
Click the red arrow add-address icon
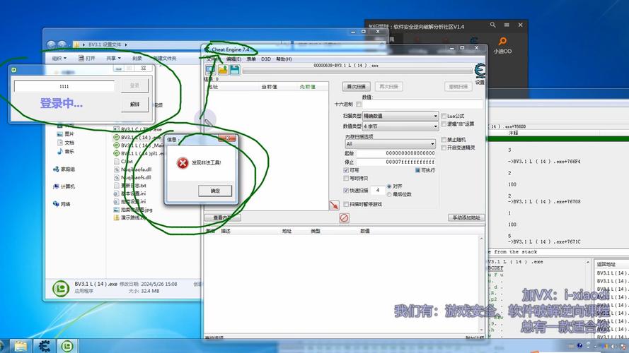tap(334, 205)
